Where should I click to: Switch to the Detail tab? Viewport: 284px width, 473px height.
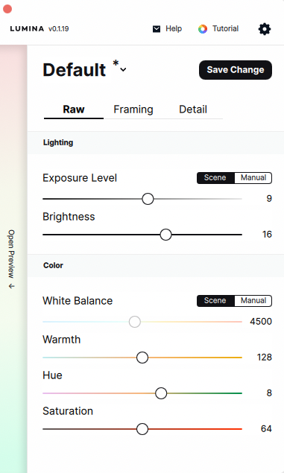[193, 109]
